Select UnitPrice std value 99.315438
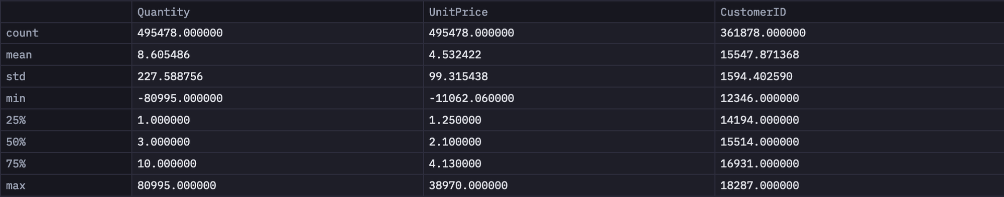1004x197 pixels. click(458, 76)
